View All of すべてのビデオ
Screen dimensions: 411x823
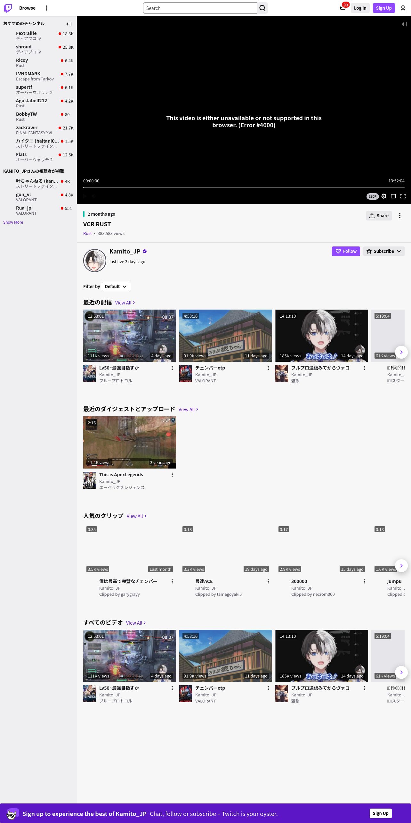[136, 623]
